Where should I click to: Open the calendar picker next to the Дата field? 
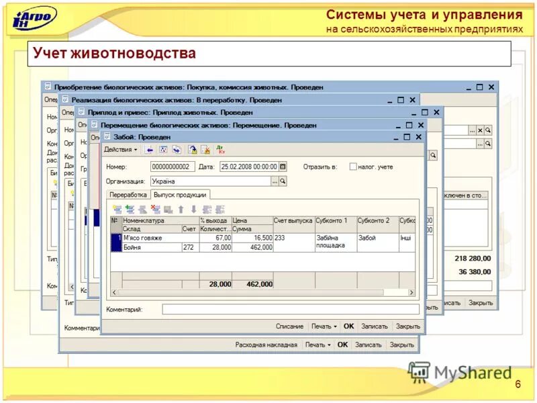pyautogui.click(x=282, y=167)
